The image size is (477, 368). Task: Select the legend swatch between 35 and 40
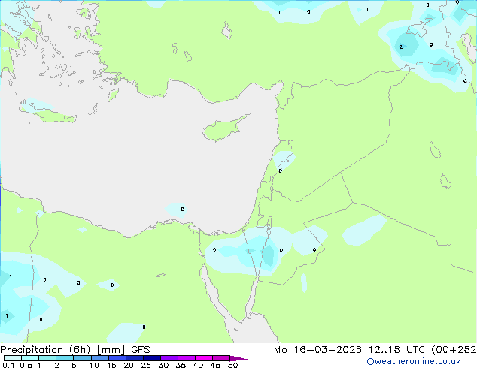click(x=187, y=358)
